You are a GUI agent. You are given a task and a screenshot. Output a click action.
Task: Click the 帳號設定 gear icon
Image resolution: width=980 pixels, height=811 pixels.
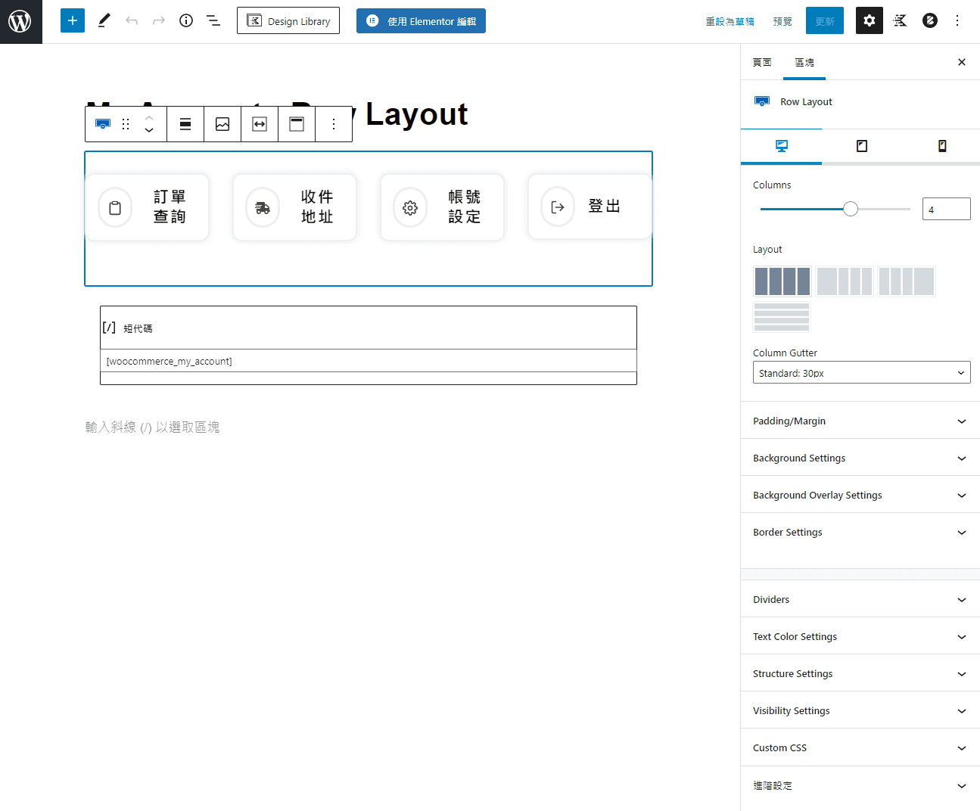410,207
